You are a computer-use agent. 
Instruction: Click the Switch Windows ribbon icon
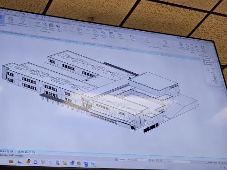pos(182,46)
